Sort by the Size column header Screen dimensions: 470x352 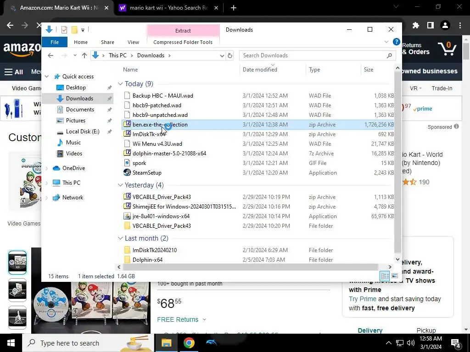369,70
